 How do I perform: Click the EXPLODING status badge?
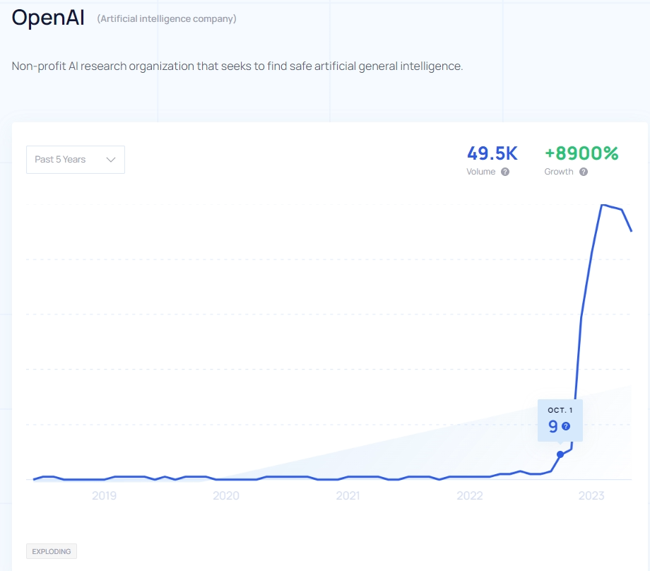(x=52, y=551)
